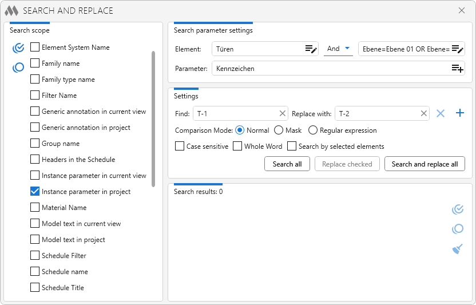Remove the find-replace pair with blue X
476x305 pixels.
[441, 113]
